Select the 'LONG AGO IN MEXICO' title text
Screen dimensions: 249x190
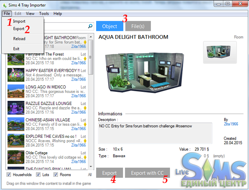point(46,87)
